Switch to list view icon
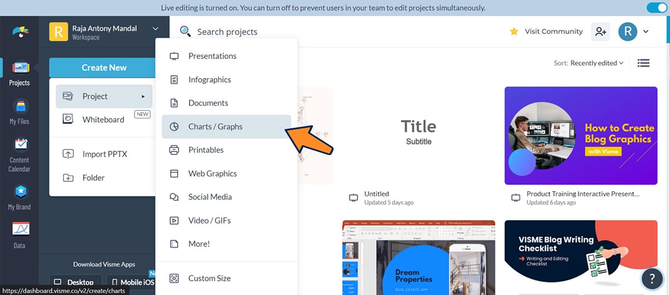670x295 pixels. [x=643, y=63]
